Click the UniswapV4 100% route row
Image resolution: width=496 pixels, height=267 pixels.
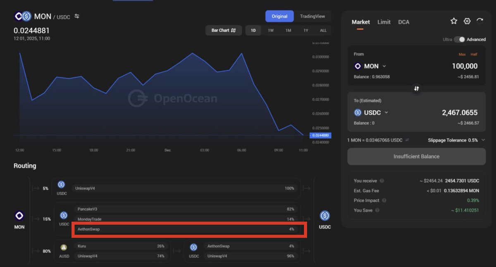point(185,188)
